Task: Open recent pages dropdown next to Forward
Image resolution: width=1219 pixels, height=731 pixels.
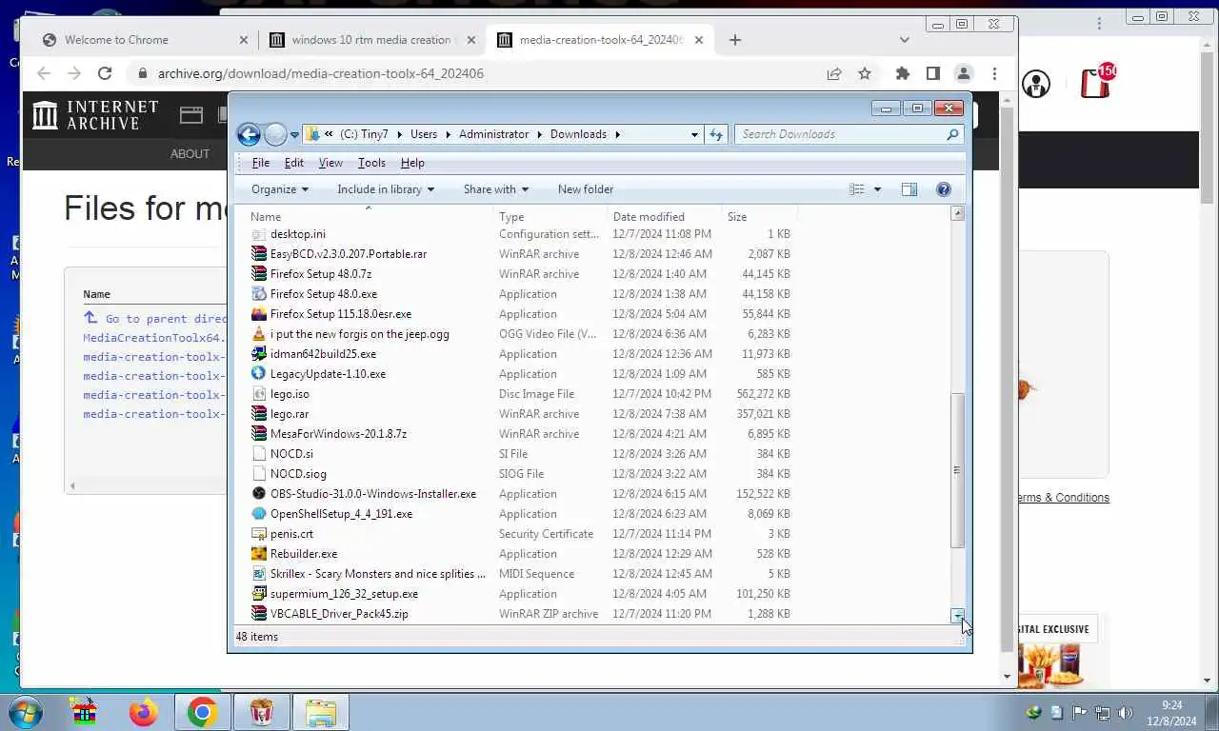Action: [x=294, y=134]
